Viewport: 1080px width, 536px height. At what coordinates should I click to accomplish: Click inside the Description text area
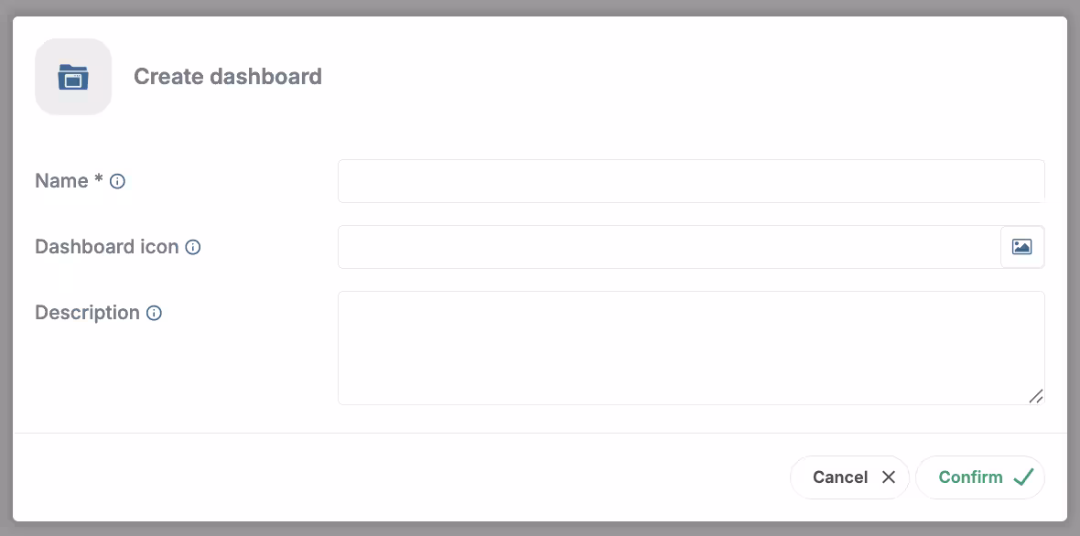pyautogui.click(x=691, y=348)
